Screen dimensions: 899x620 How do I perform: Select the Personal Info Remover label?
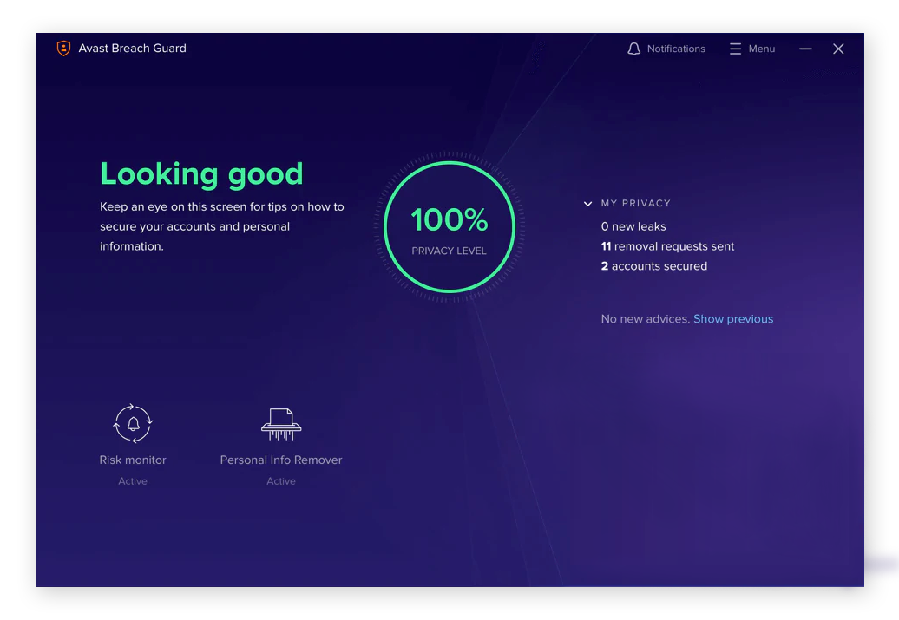coord(281,460)
